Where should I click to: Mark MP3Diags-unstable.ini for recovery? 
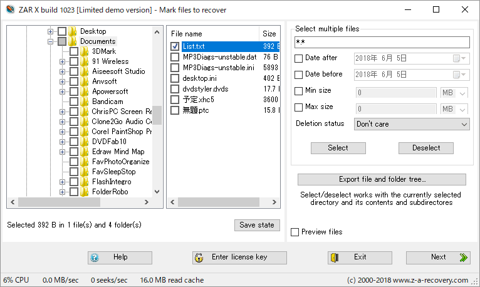(175, 68)
